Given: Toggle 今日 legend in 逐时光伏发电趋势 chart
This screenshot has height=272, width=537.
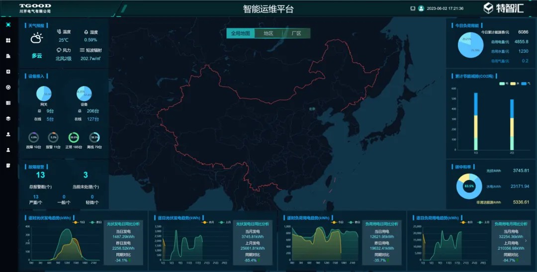Looking at the screenshot, I should click(79, 222).
